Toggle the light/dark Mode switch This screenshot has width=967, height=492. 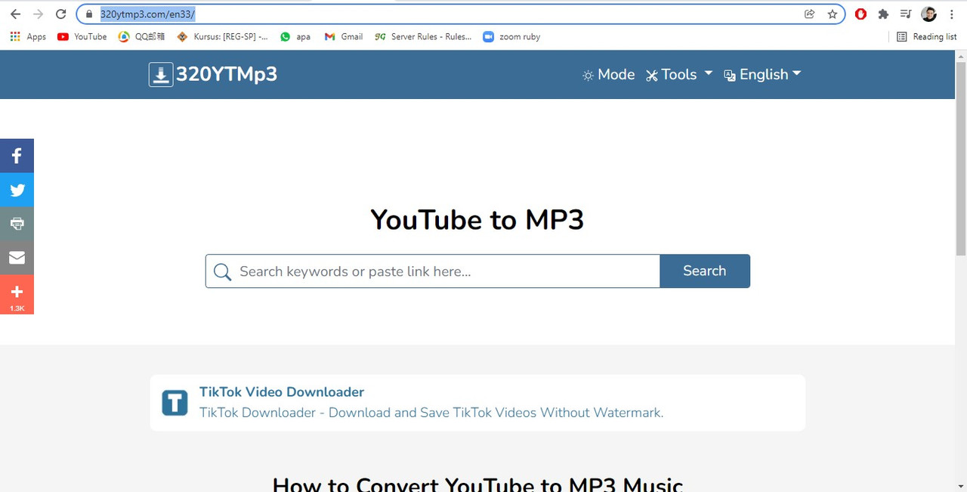608,75
